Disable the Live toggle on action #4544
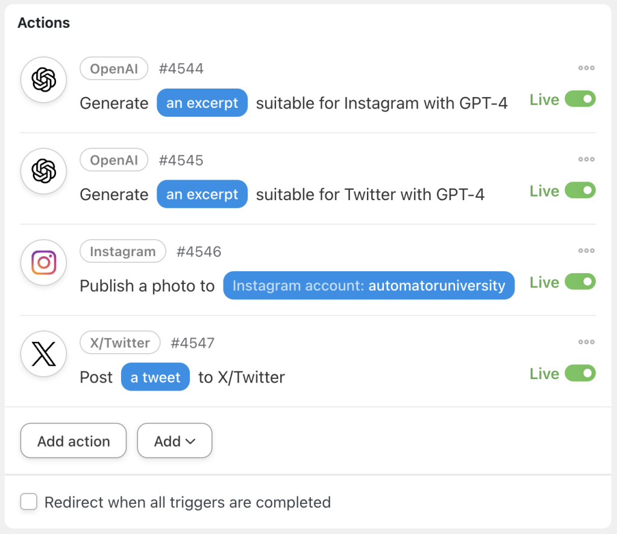The height and width of the screenshot is (534, 617). tap(580, 99)
